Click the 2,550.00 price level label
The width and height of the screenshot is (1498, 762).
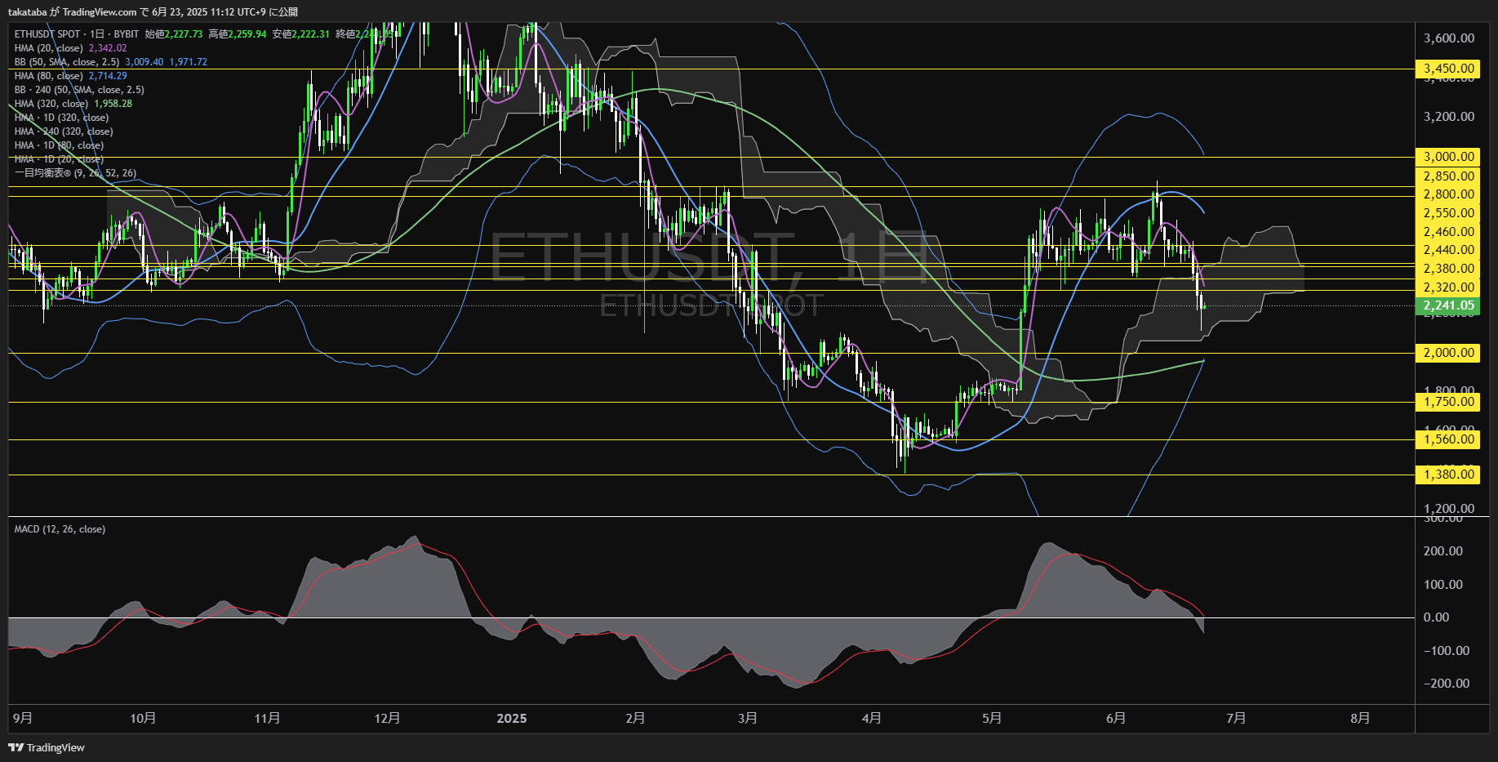tap(1448, 213)
